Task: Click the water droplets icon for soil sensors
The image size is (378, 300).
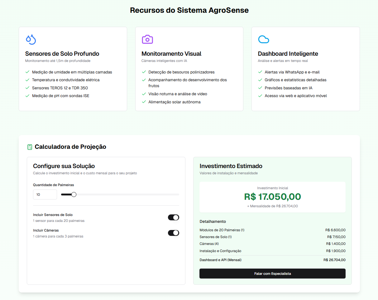Action: (31, 39)
